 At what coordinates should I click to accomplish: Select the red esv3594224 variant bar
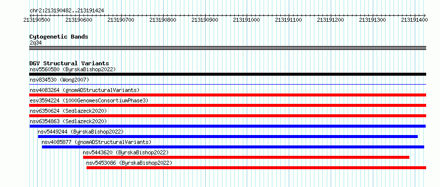[x=227, y=105]
